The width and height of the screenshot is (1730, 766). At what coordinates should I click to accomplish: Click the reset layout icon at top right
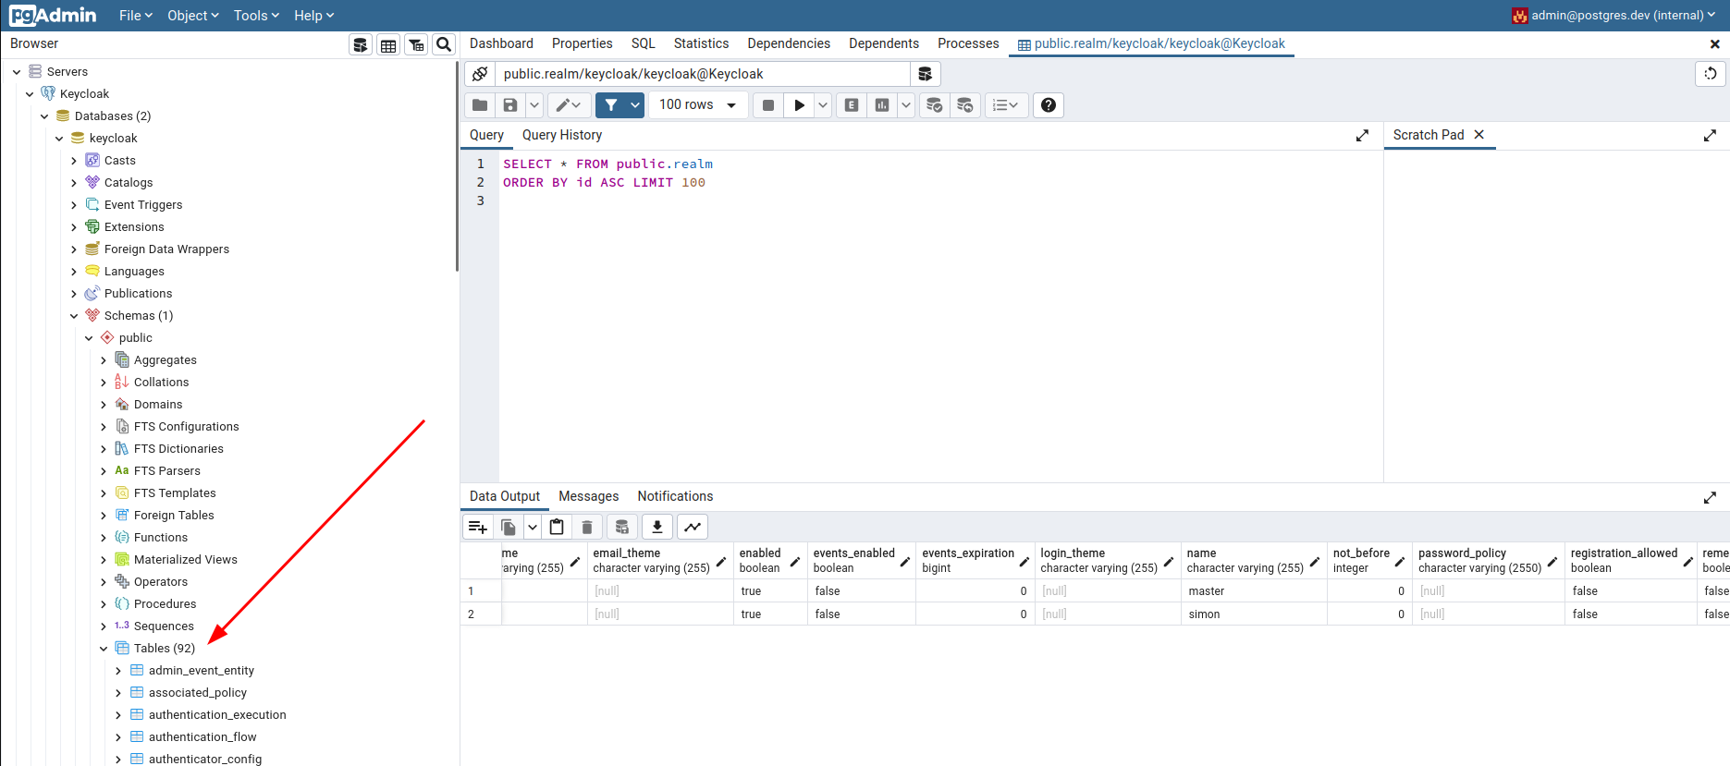point(1711,74)
